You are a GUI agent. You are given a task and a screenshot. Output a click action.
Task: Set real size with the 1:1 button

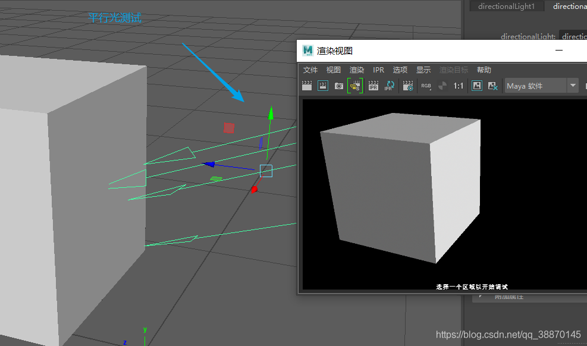tap(458, 86)
